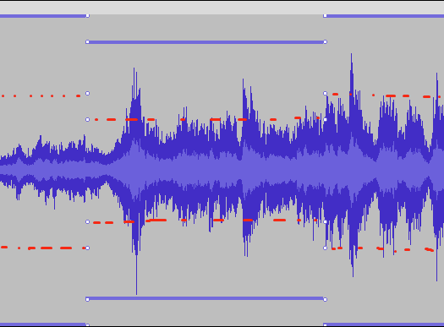Click the right point starting the lower-right red dashes

(x=325, y=248)
